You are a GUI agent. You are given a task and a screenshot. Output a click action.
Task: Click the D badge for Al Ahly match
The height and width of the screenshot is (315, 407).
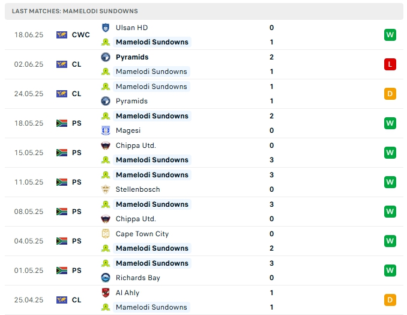pos(390,300)
